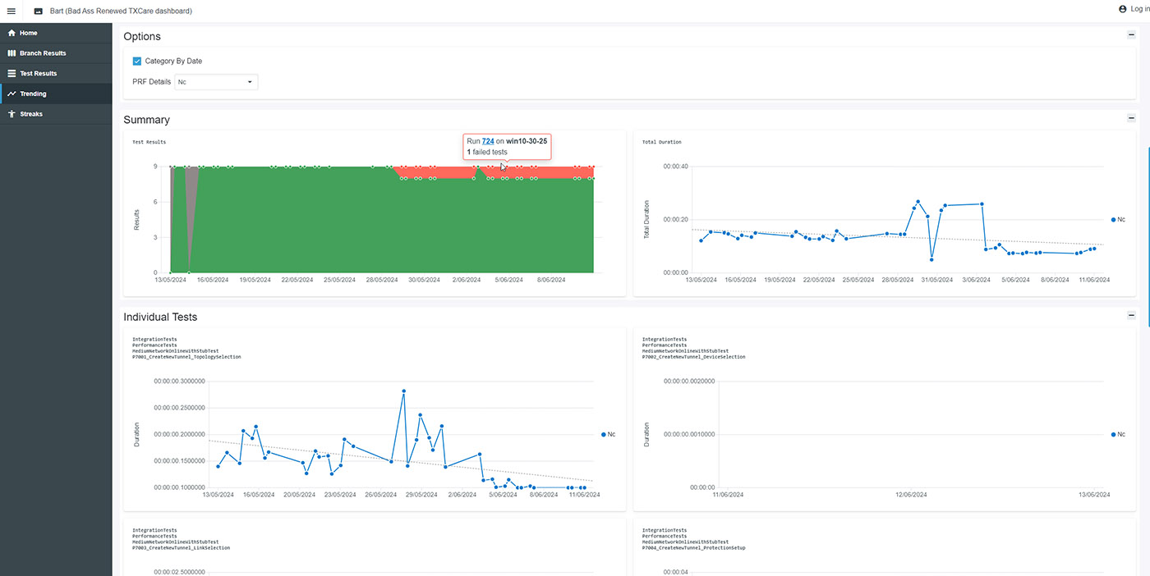Click the dashboard image icon beside title
The image size is (1150, 576).
coord(38,11)
